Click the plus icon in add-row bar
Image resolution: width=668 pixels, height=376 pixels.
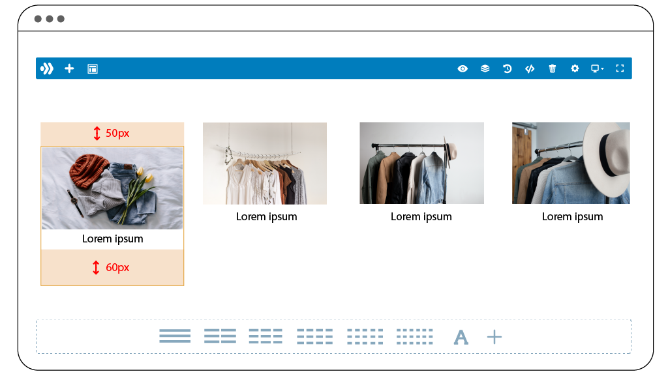point(494,337)
